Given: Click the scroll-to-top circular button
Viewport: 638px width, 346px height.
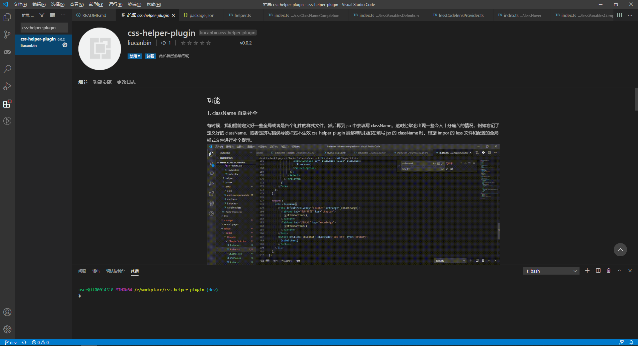Looking at the screenshot, I should point(620,250).
